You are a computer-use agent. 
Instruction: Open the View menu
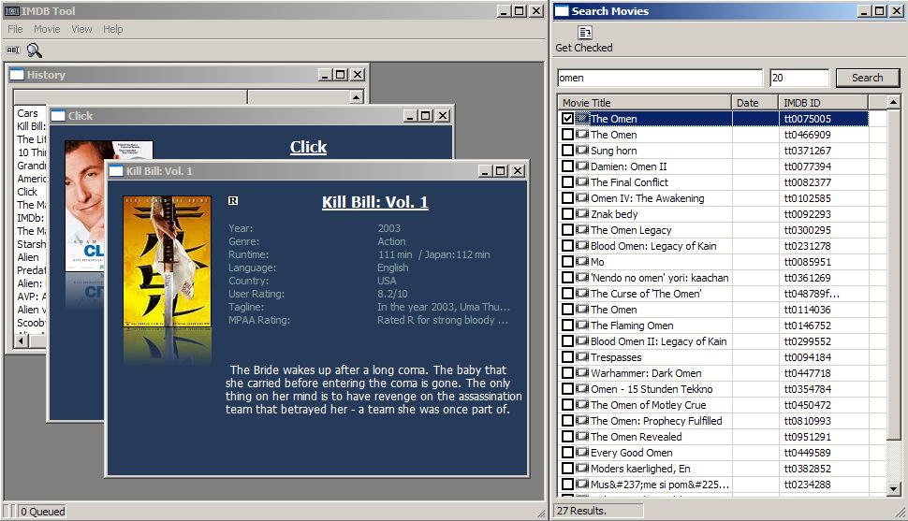pos(82,29)
